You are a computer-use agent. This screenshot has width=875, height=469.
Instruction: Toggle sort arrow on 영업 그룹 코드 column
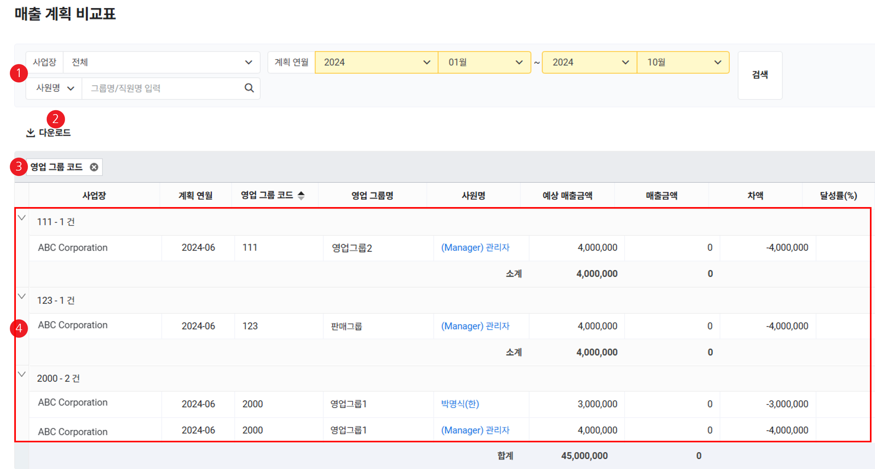(x=301, y=195)
